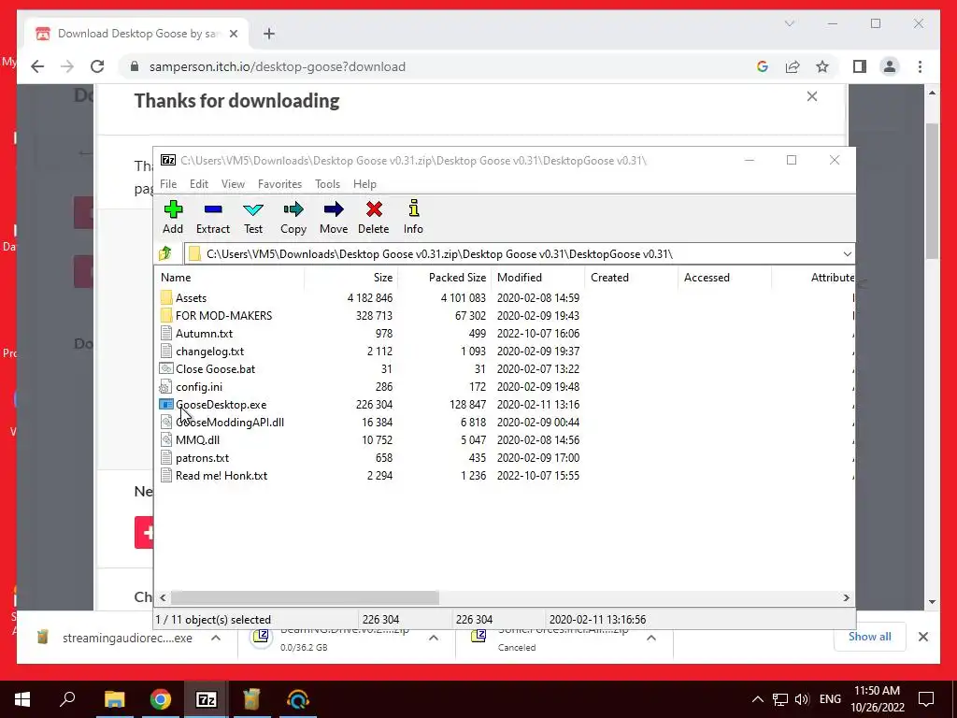Open Chrome three-dot menu
The width and height of the screenshot is (957, 718).
(x=920, y=66)
